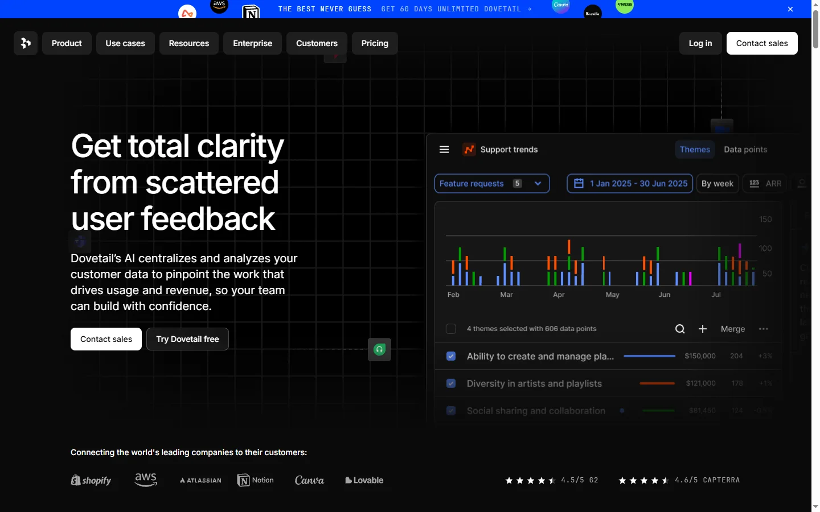This screenshot has width=820, height=512.
Task: Open the three-dot more options menu
Action: pos(764,329)
